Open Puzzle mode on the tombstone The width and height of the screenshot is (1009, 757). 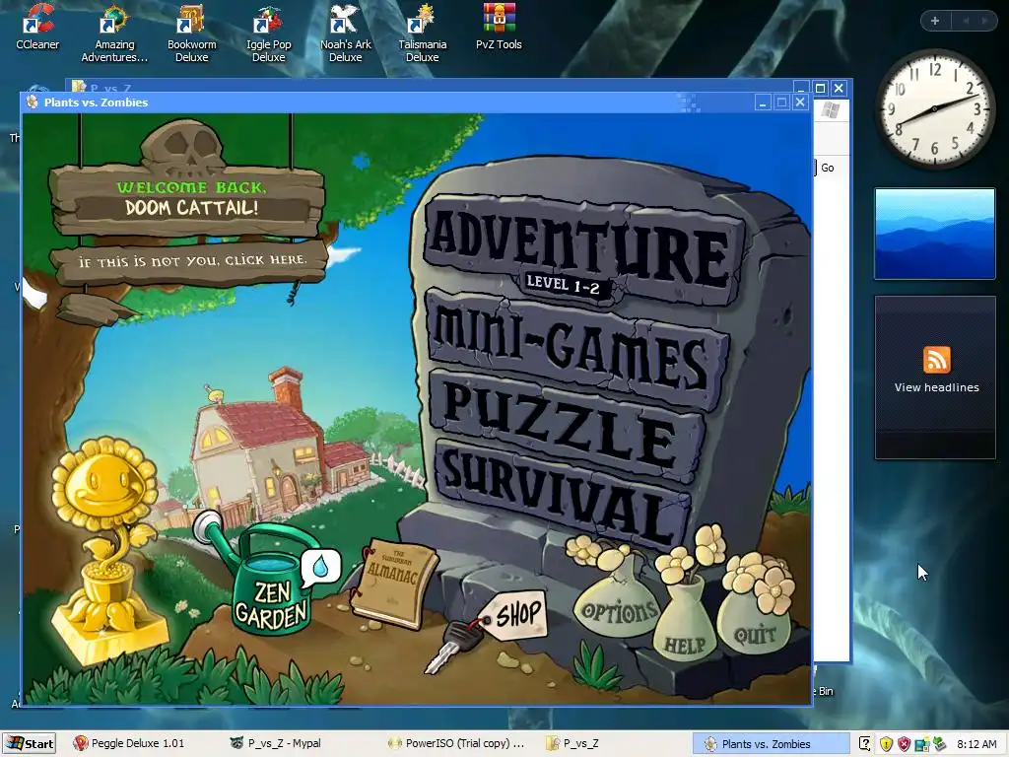click(567, 425)
